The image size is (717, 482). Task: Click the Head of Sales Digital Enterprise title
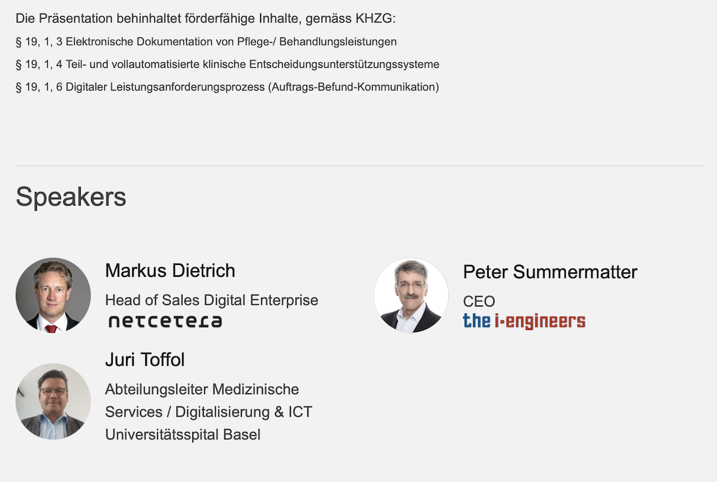tap(212, 300)
